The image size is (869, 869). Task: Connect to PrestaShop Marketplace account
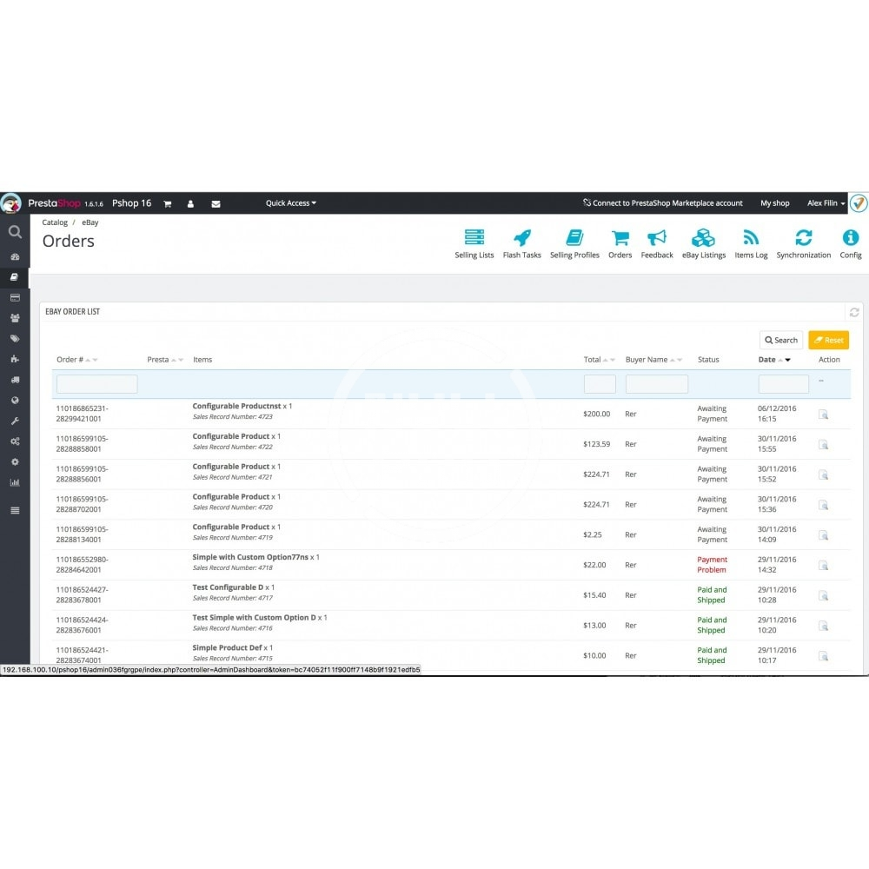click(662, 203)
